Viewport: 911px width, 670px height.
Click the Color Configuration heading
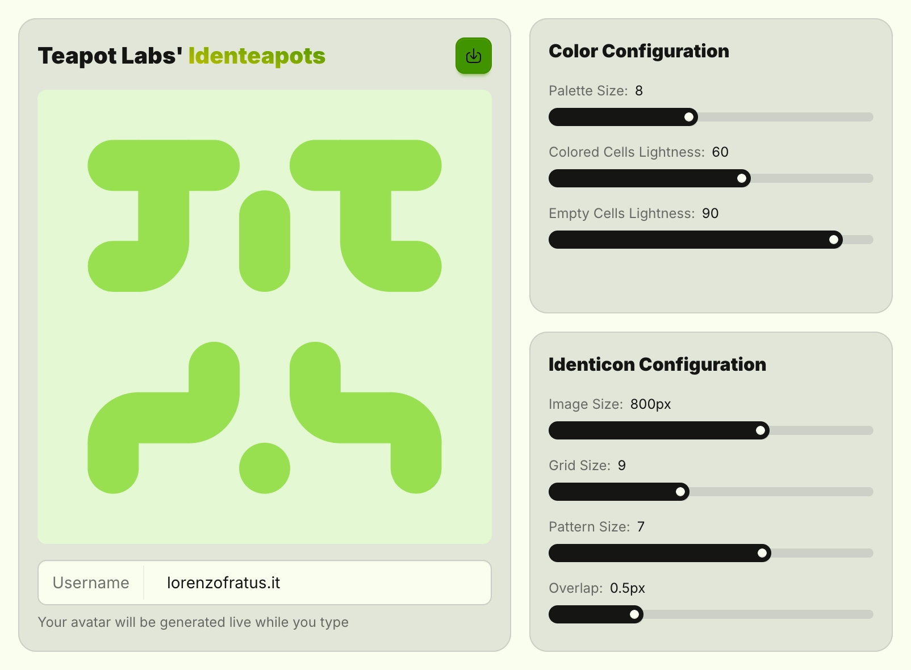coord(638,51)
